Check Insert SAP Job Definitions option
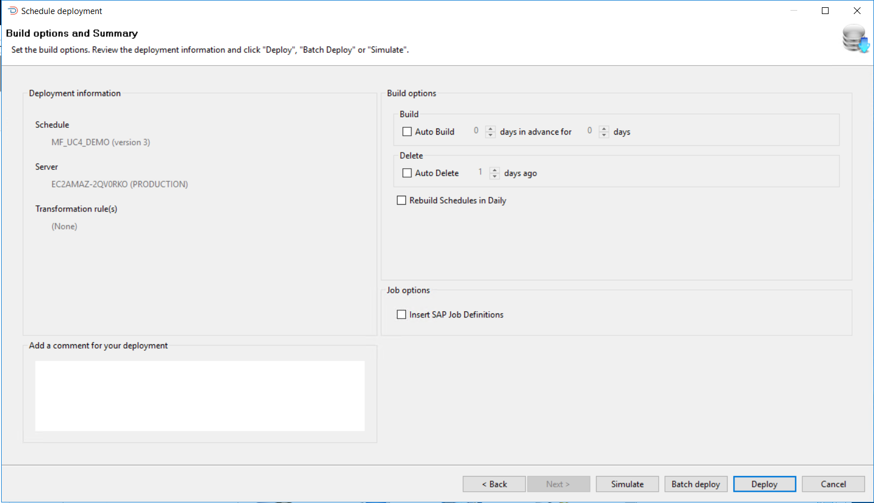 (401, 315)
